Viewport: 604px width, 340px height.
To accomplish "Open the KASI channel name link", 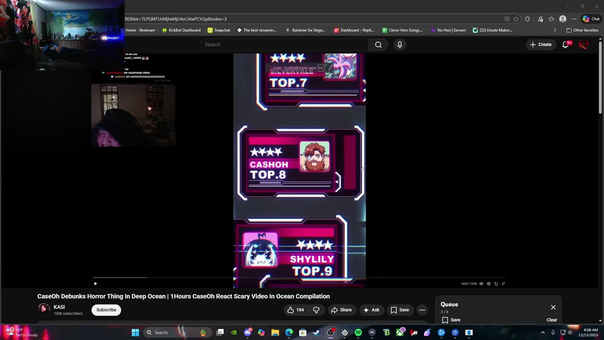I will [x=59, y=307].
